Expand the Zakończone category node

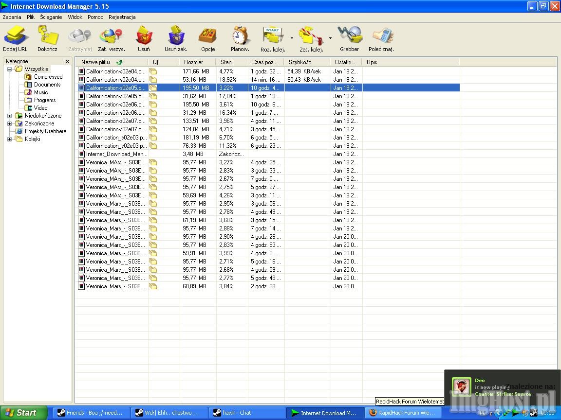click(10, 123)
